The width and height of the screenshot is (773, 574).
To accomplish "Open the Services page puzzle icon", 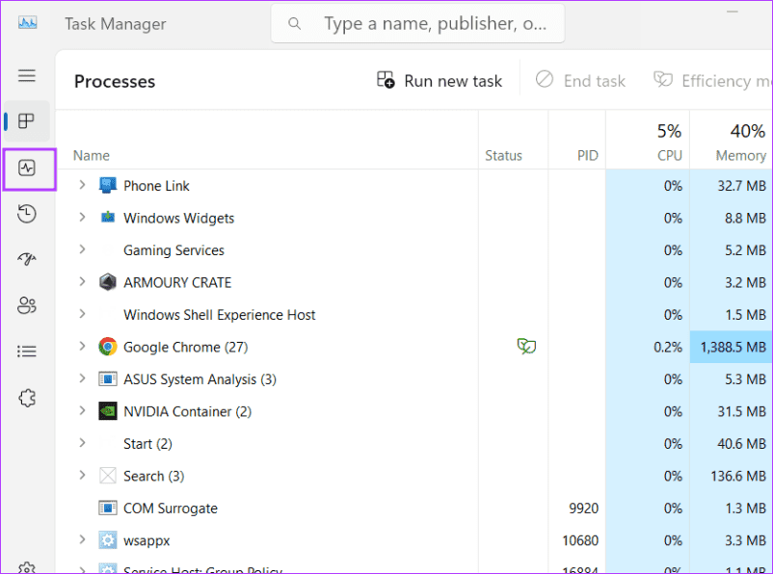I will point(27,398).
